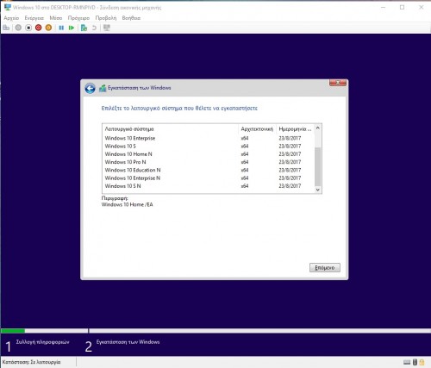Image resolution: width=431 pixels, height=368 pixels.
Task: Open the Αρχείο menu
Action: 11,18
